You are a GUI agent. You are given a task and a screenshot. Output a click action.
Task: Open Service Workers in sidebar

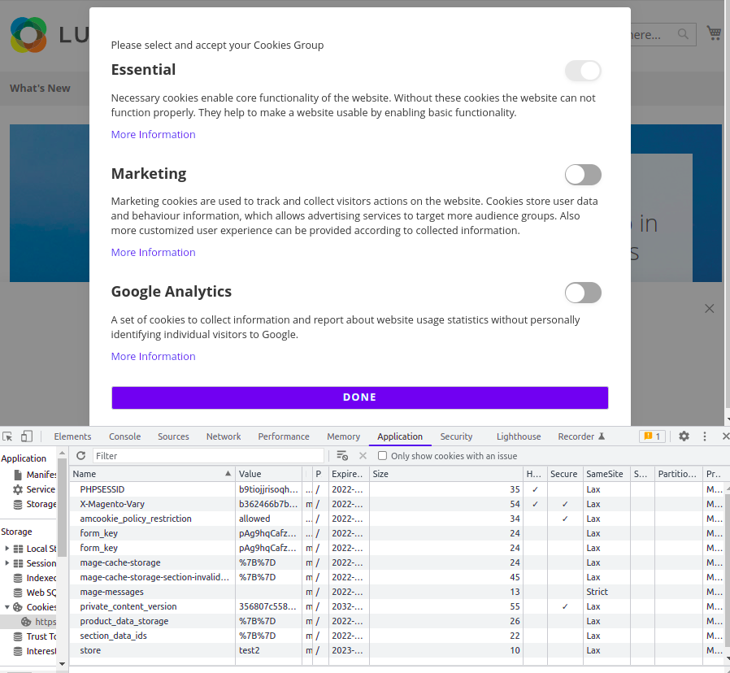[x=34, y=489]
